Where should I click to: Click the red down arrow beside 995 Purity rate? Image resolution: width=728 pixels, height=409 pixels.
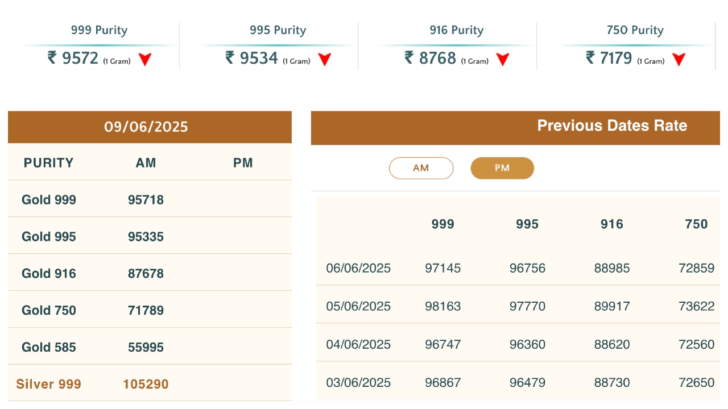(325, 59)
